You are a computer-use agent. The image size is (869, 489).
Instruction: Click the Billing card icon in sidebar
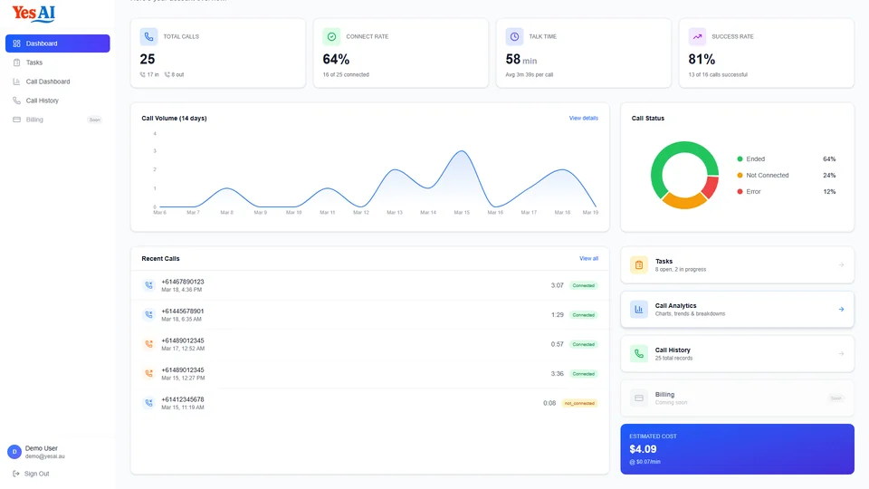(x=16, y=120)
